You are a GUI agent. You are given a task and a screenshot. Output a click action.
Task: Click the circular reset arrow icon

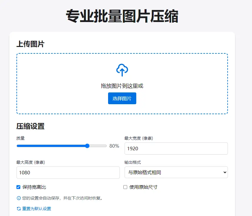(18, 208)
